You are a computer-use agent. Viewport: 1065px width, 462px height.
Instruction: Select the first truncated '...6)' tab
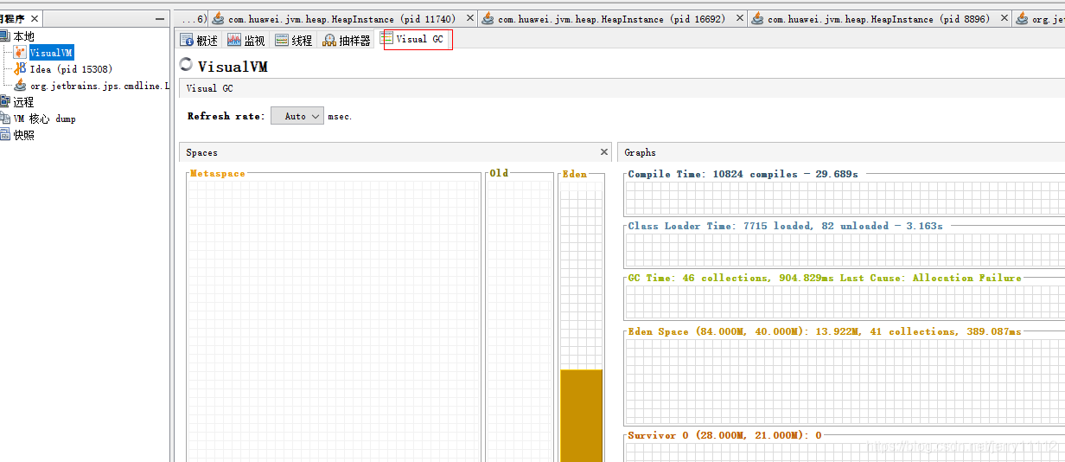191,18
